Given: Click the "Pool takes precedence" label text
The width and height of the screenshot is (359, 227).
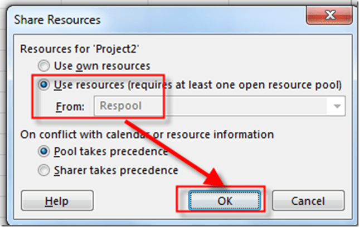Looking at the screenshot, I should [111, 151].
